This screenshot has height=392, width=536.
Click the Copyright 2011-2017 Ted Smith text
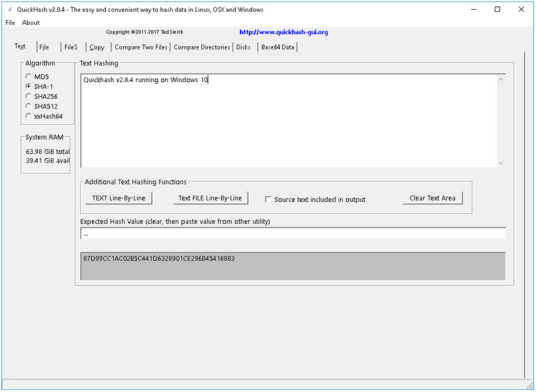pos(144,32)
